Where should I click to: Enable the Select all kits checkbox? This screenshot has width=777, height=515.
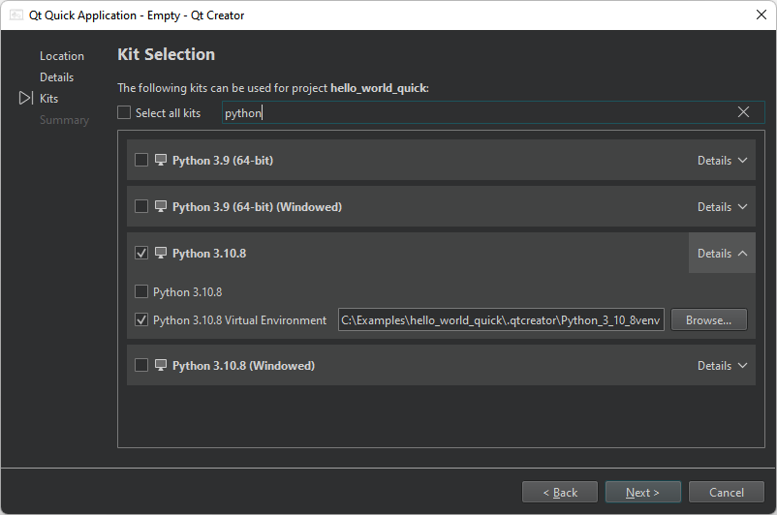124,113
